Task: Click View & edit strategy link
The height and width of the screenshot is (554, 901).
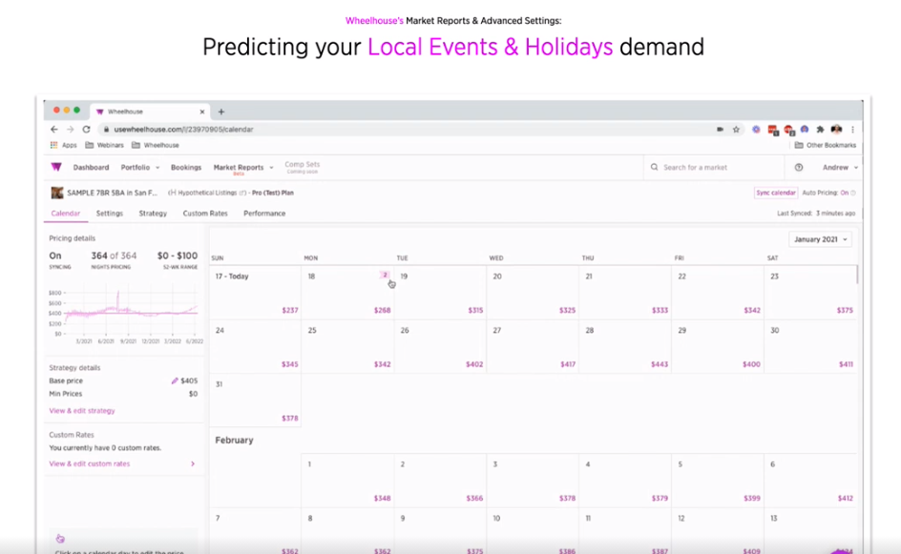Action: point(81,410)
